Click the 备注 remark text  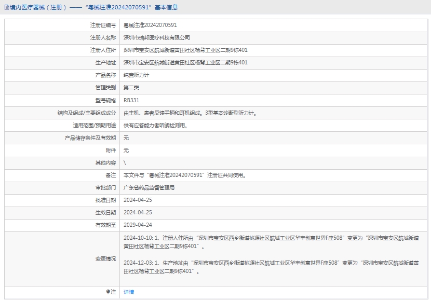pyautogui.click(x=184, y=175)
